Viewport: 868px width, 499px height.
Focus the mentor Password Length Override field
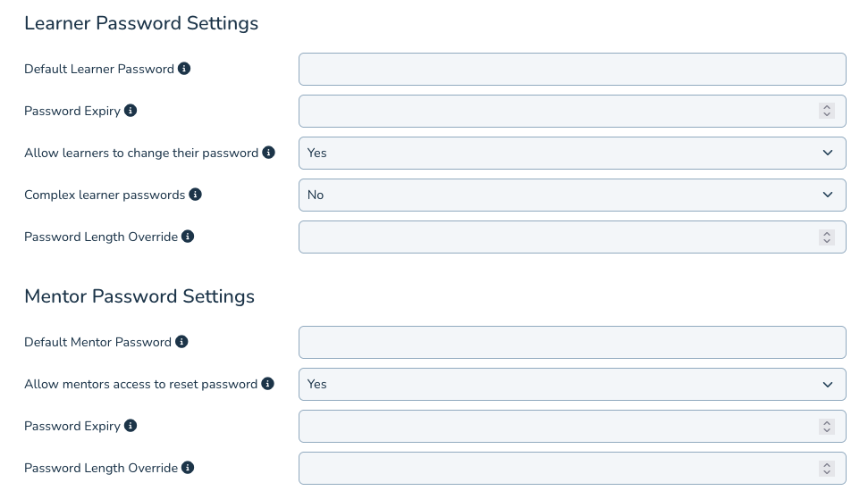click(x=554, y=468)
